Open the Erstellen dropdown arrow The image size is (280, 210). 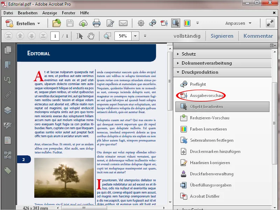tap(39, 23)
